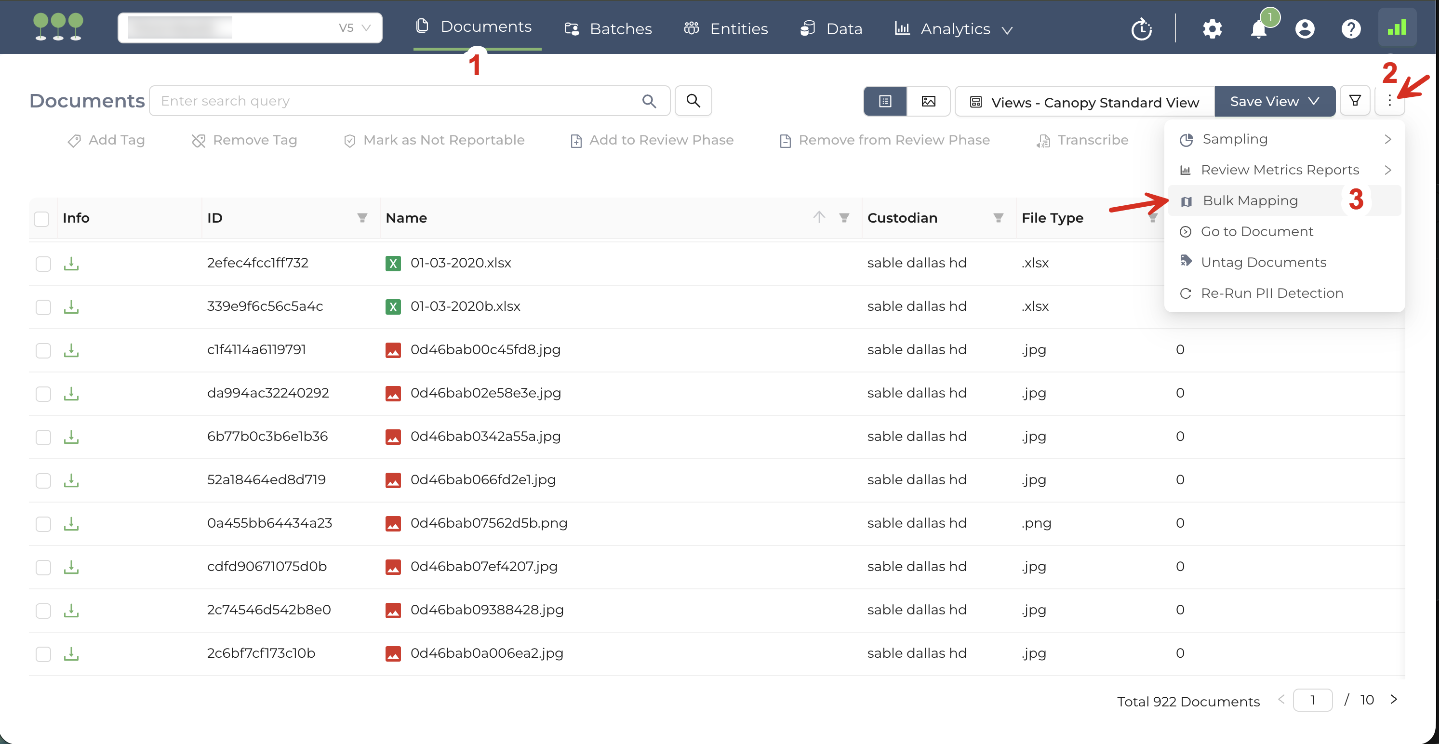
Task: Open the user account profile icon
Action: tap(1304, 29)
